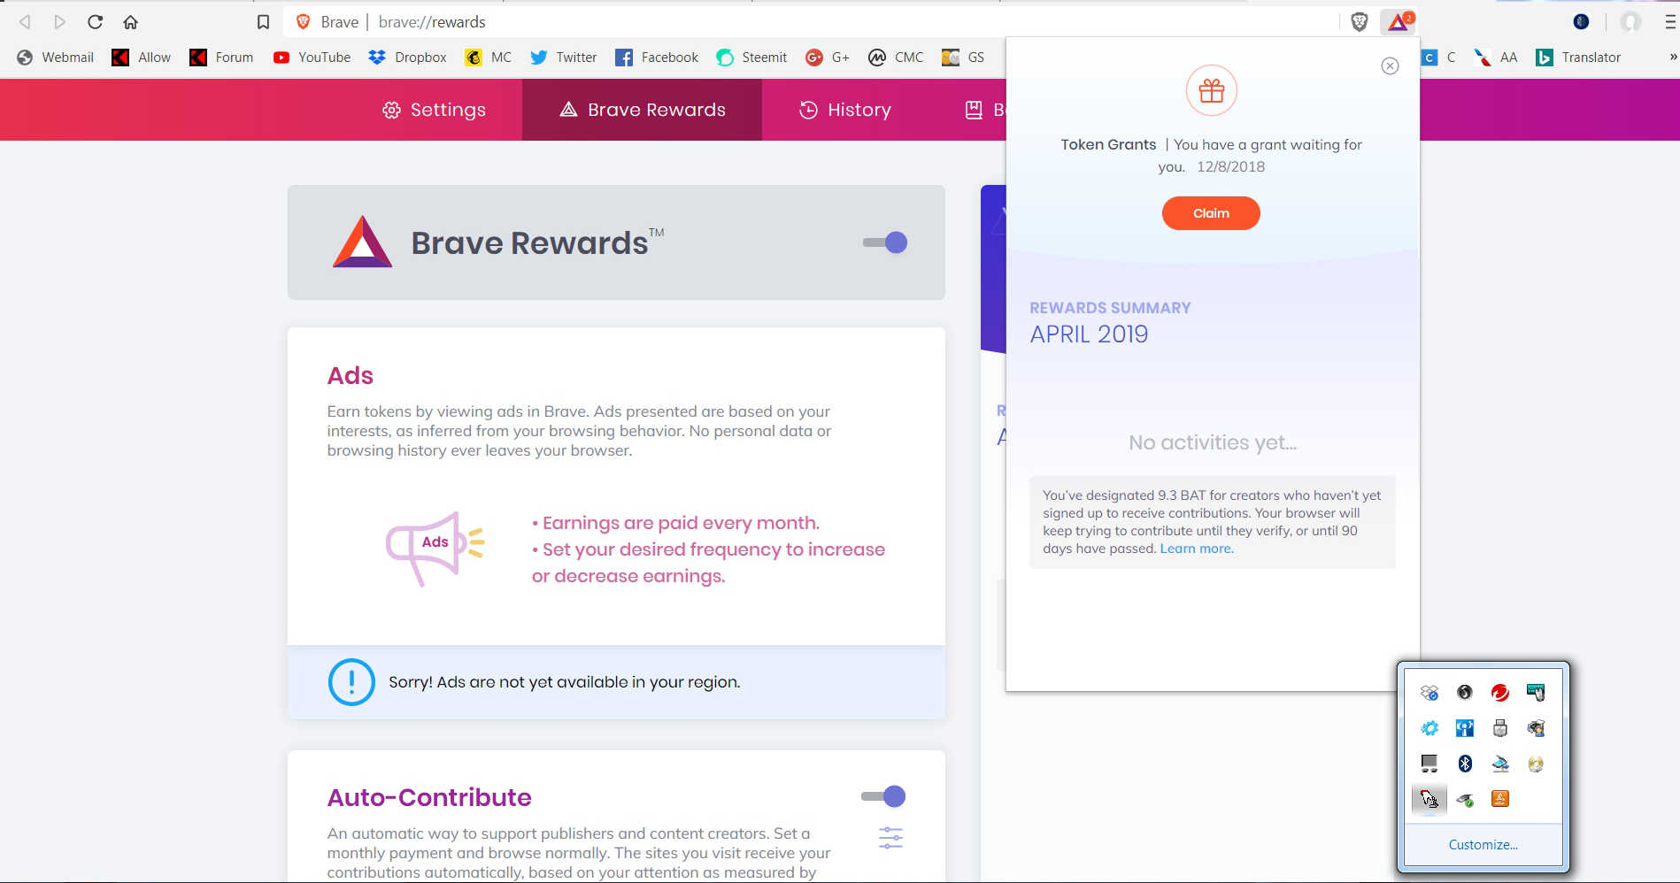1680x883 pixels.
Task: Click the forward navigation arrow
Action: (x=60, y=22)
